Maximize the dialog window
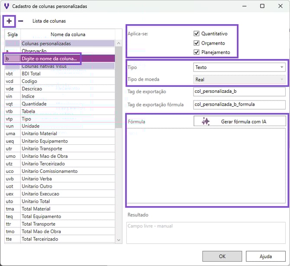 [x=262, y=6]
